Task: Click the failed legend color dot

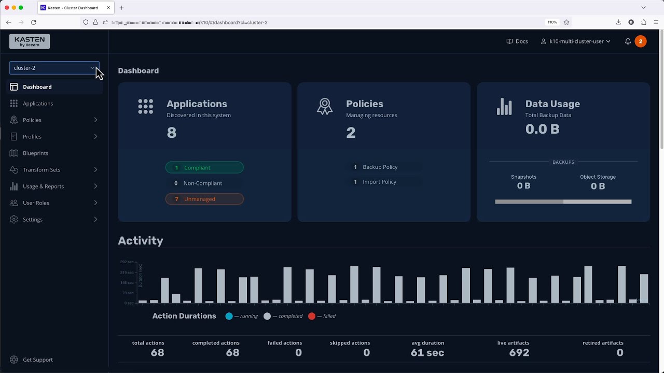Action: 312,316
